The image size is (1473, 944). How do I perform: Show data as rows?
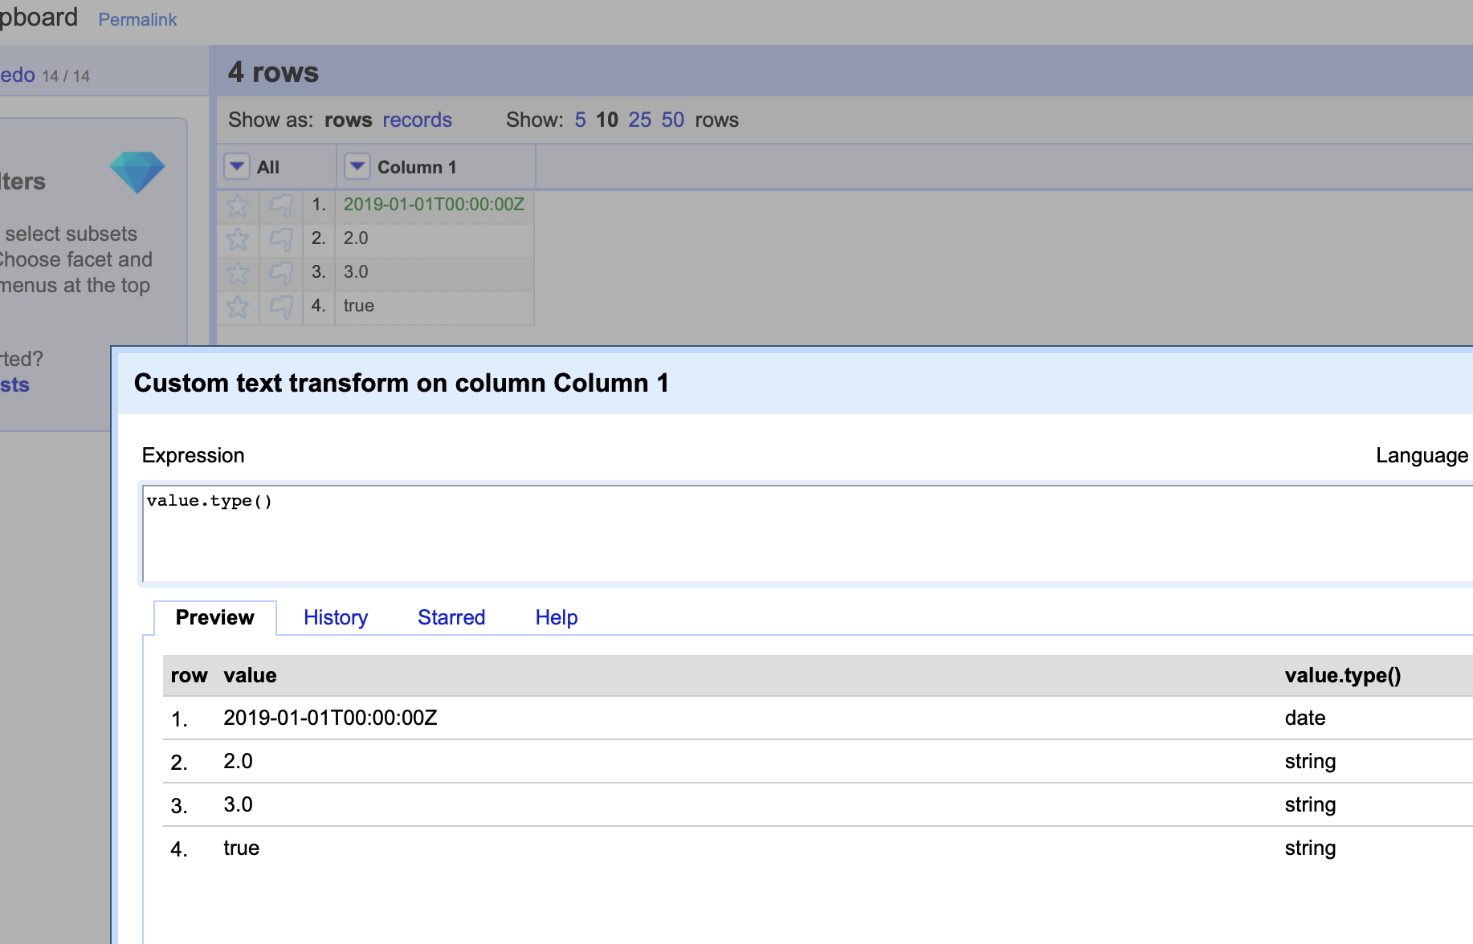click(x=349, y=120)
